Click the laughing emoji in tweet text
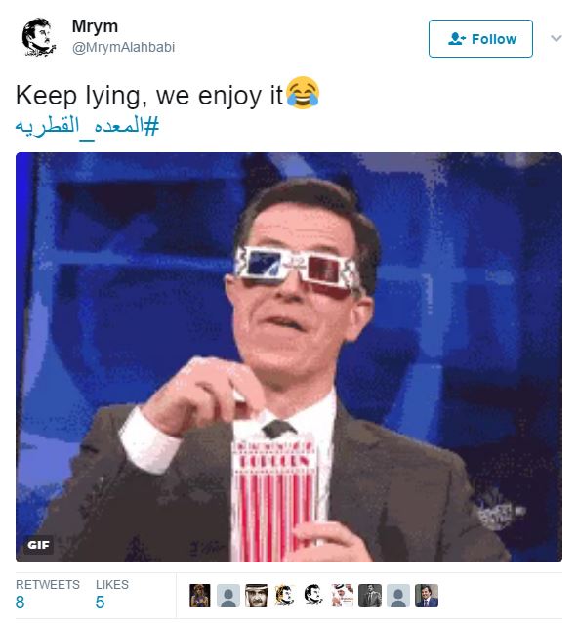 pos(303,93)
